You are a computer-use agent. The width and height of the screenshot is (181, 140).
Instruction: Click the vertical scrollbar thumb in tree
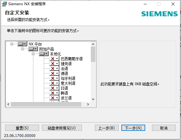93,54
